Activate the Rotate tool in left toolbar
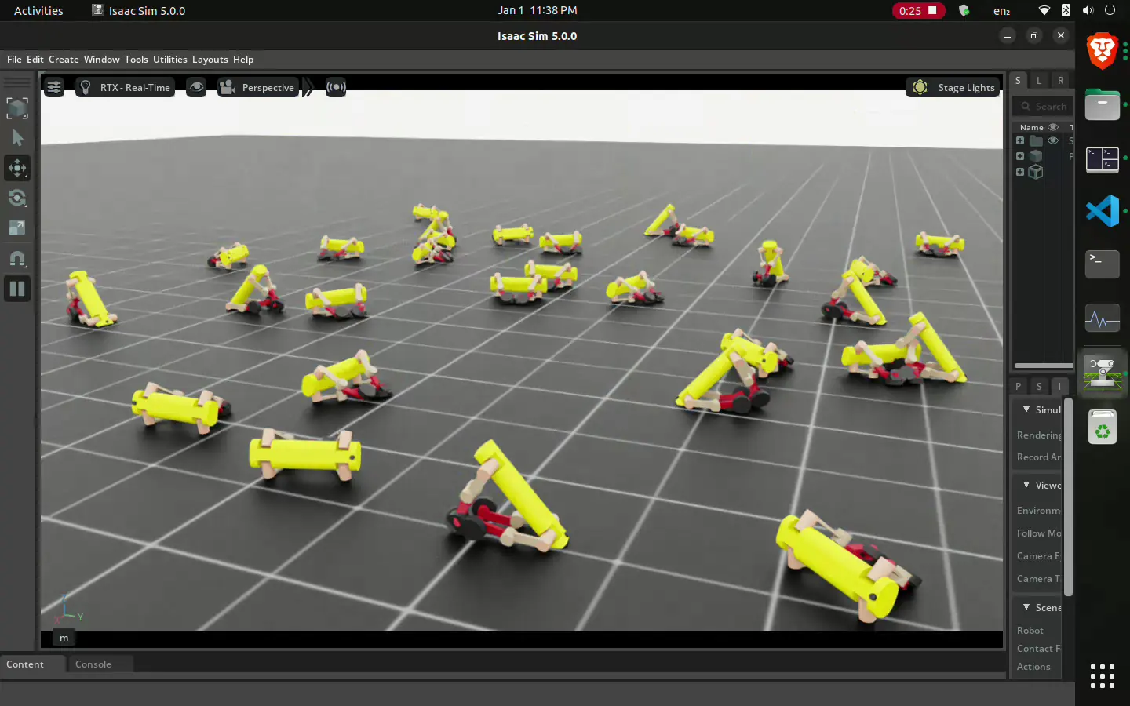Viewport: 1130px width, 706px height. pos(17,198)
